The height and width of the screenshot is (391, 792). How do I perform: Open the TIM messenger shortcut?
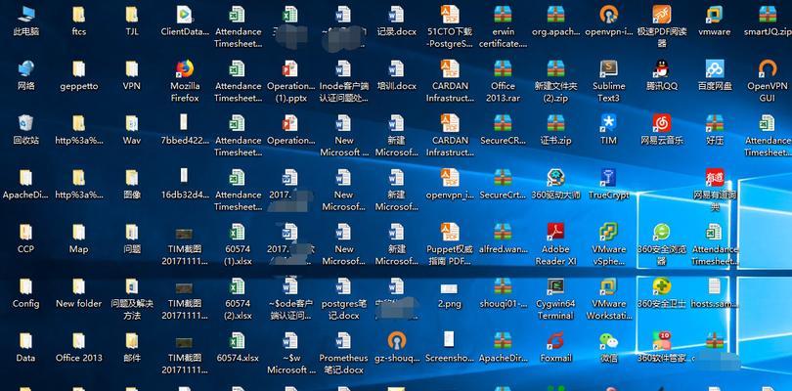coord(608,130)
